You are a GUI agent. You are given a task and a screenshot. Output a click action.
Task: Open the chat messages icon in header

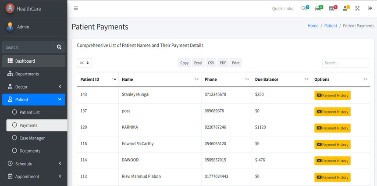pos(304,8)
